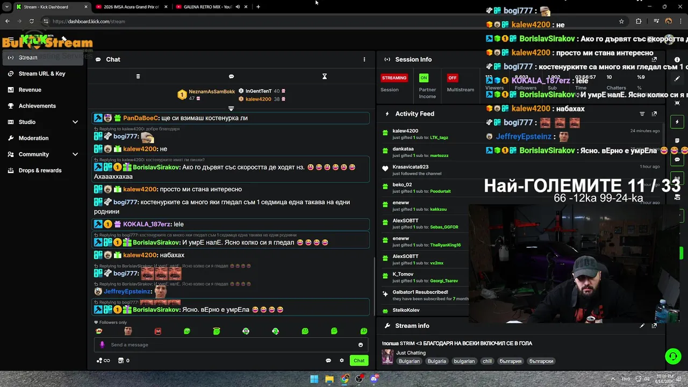
Task: Open Discord from the taskbar
Action: [374, 379]
